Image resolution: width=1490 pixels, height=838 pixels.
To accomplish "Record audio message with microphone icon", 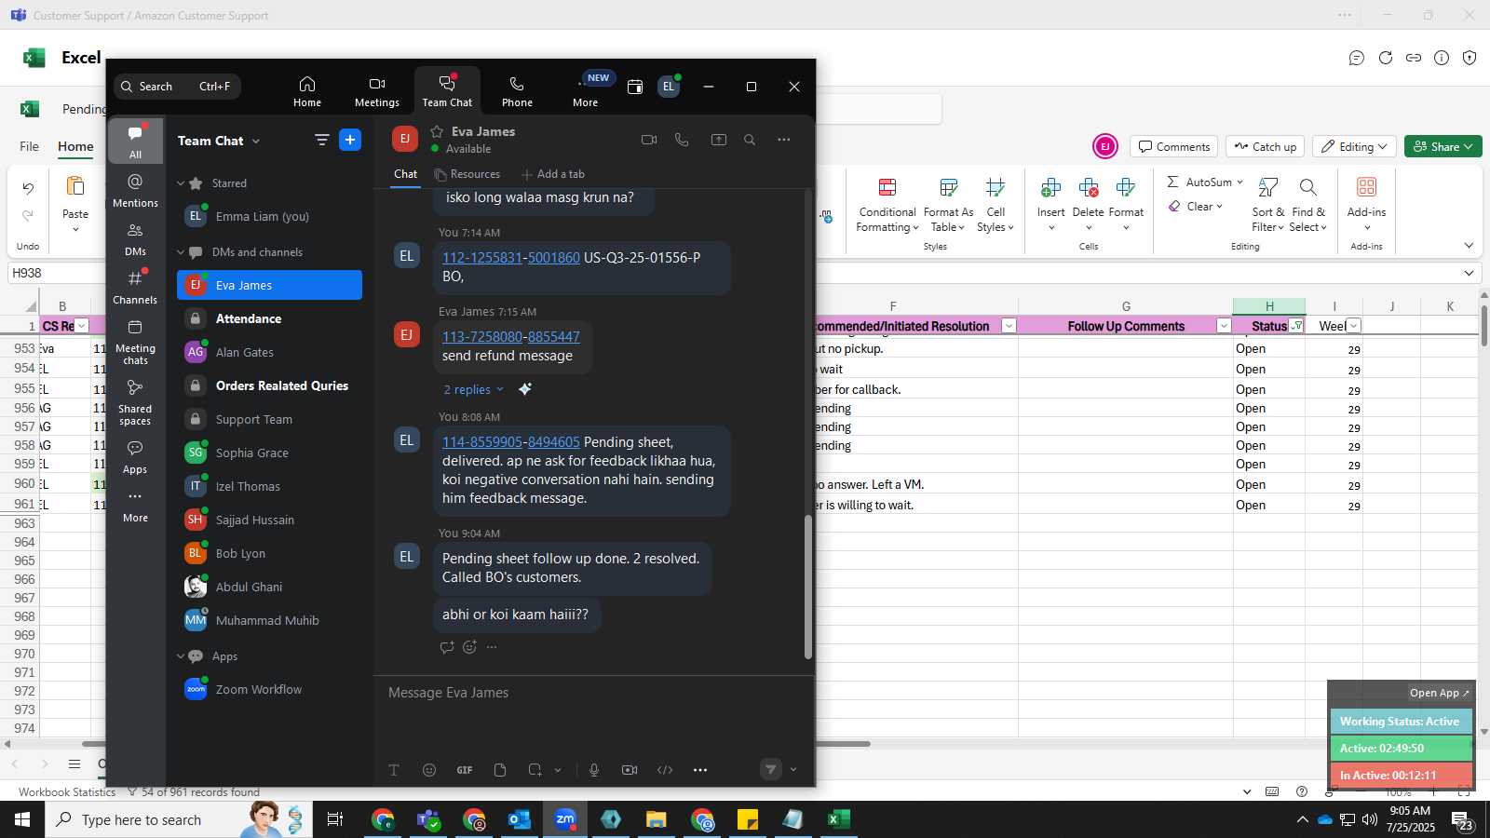I will 594,770.
